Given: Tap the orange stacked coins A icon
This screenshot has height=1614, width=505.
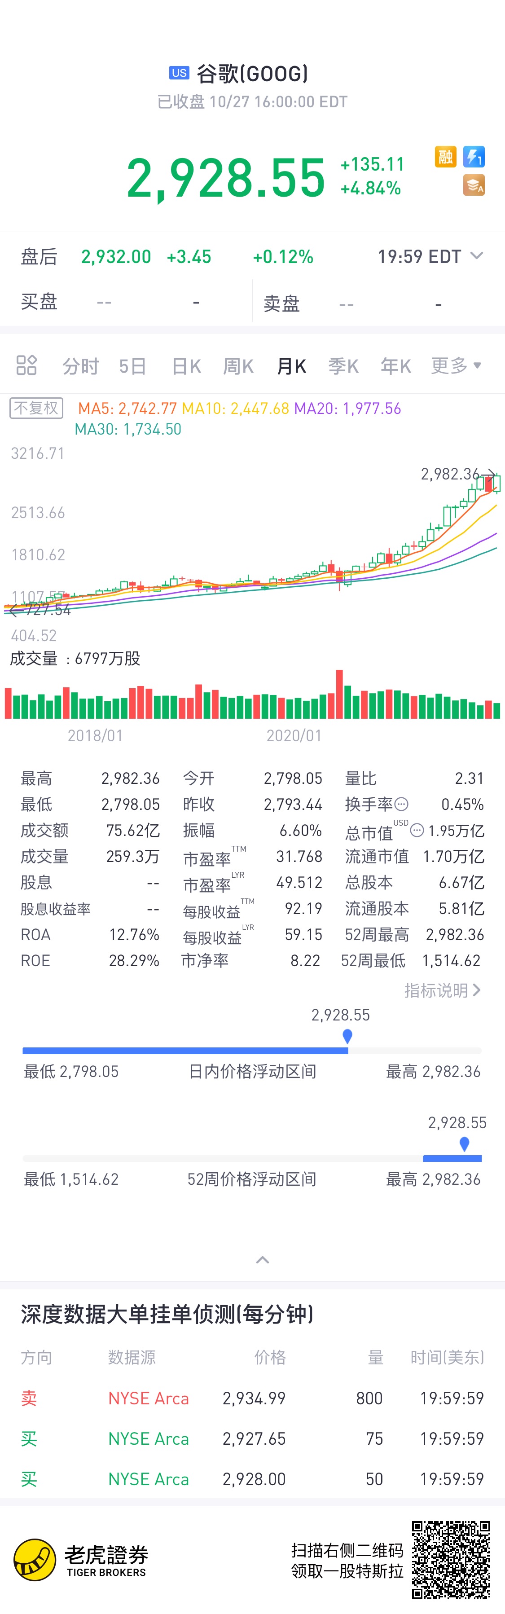Looking at the screenshot, I should click(474, 185).
